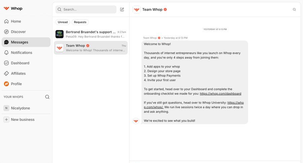Click the Team Whop avatar in chat header
303x163 pixels.
tap(137, 9)
